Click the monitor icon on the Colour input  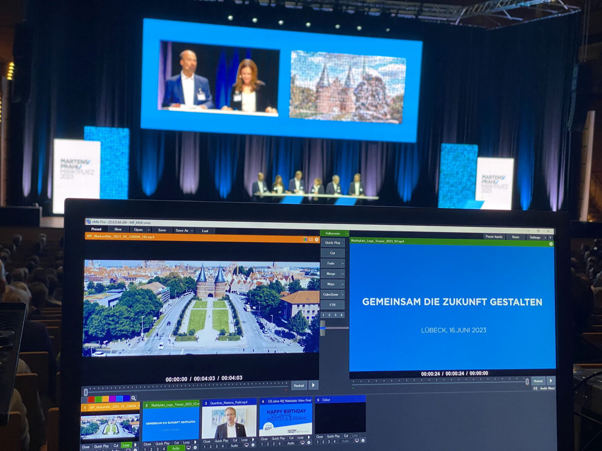tap(357, 440)
